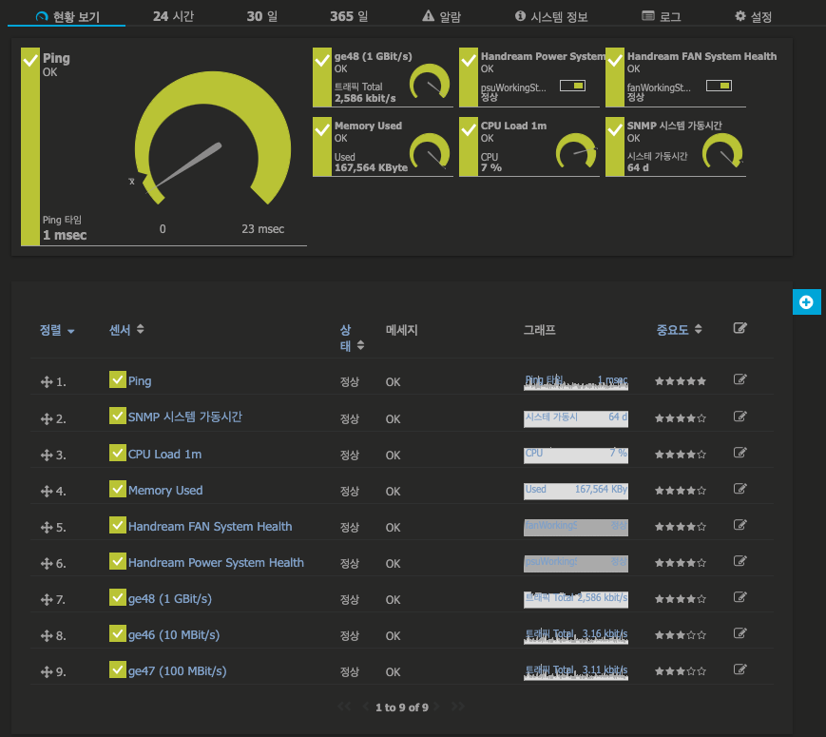
Task: Click the move handle for row 1 Ping
Action: [47, 381]
